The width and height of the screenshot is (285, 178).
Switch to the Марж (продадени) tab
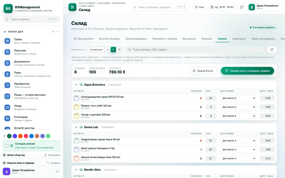(263, 39)
